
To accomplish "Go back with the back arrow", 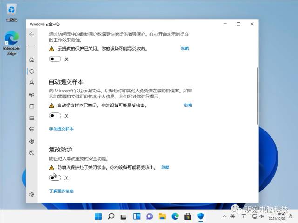I will (x=32, y=34).
